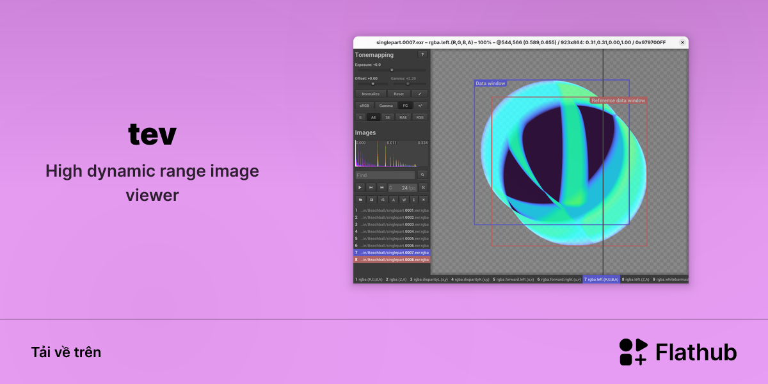Start image sequence playback
The height and width of the screenshot is (384, 768).
click(360, 188)
